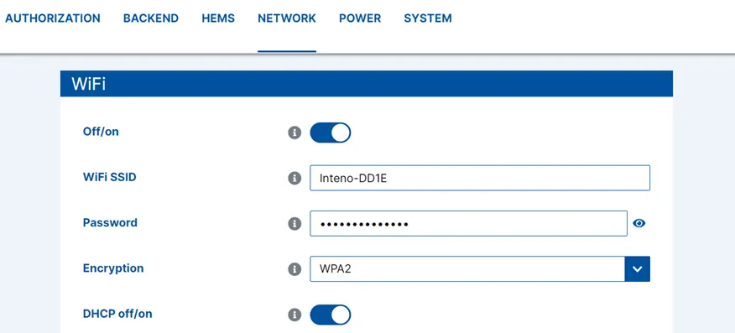
Task: Click the 'DHCP off/on' label
Action: point(117,314)
